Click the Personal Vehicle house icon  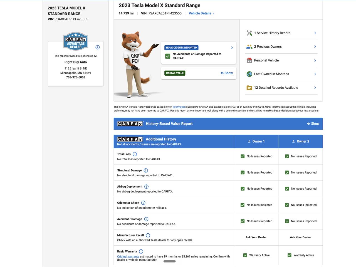(x=249, y=60)
